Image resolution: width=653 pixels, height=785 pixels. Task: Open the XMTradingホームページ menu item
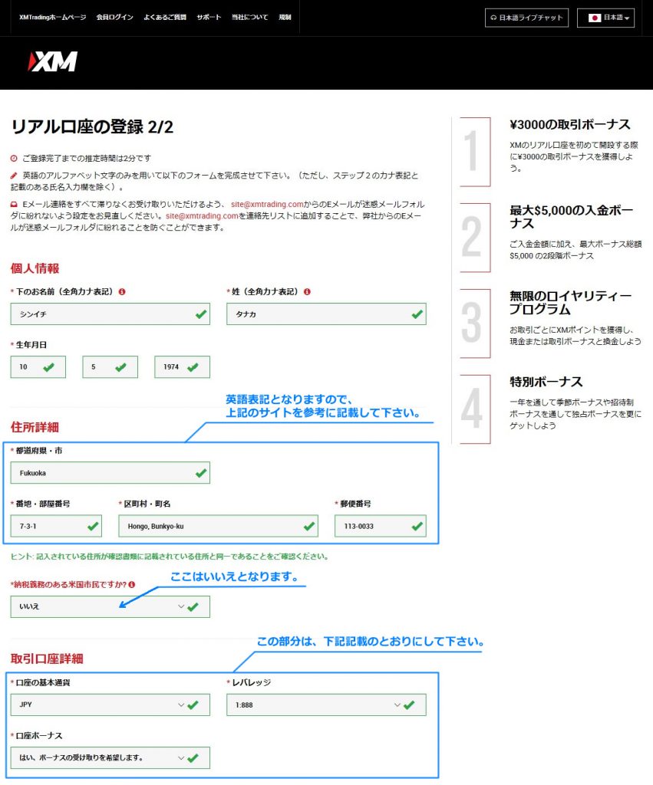[x=53, y=17]
